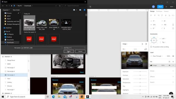Open the horizontal constraint Left dropdown

click(x=164, y=38)
